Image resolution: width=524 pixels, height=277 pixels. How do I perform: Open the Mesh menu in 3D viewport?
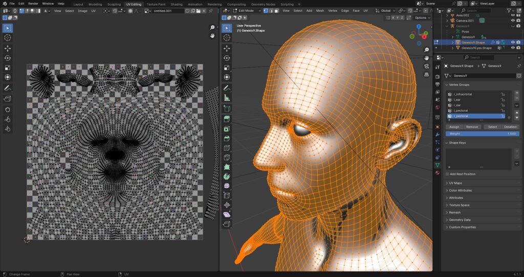[320, 11]
